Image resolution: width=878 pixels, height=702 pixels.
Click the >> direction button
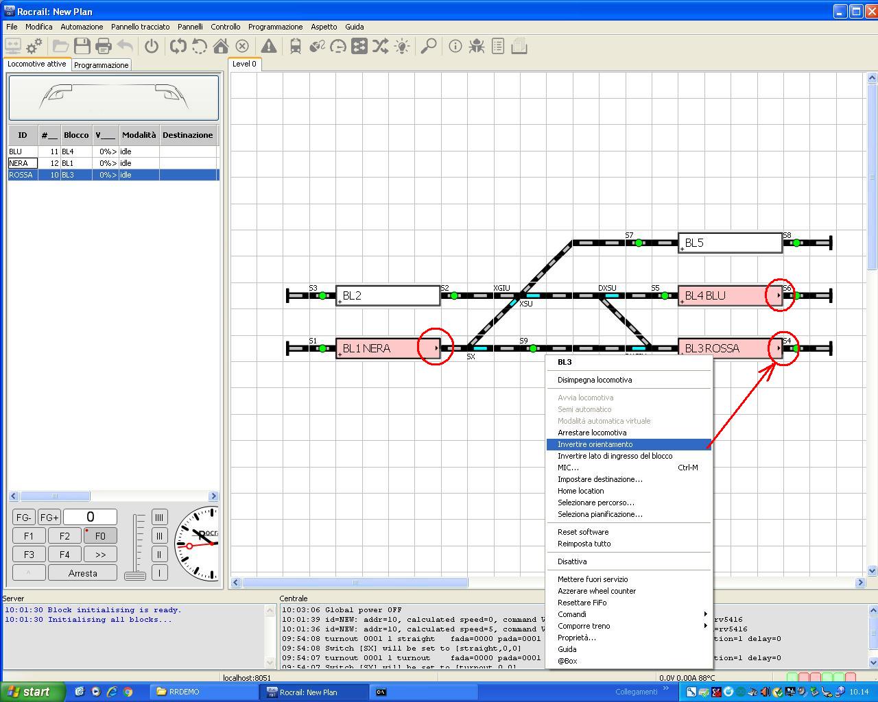tap(100, 555)
